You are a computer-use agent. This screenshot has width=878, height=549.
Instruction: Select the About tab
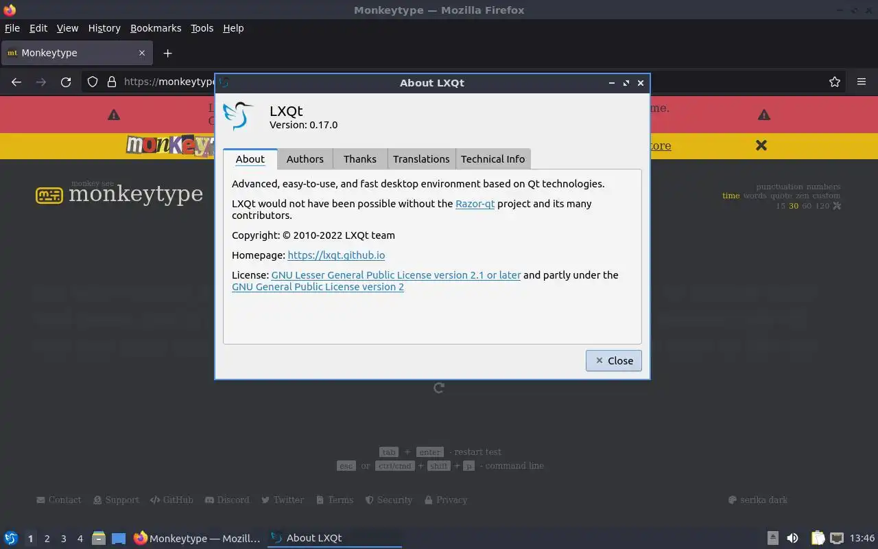click(250, 159)
